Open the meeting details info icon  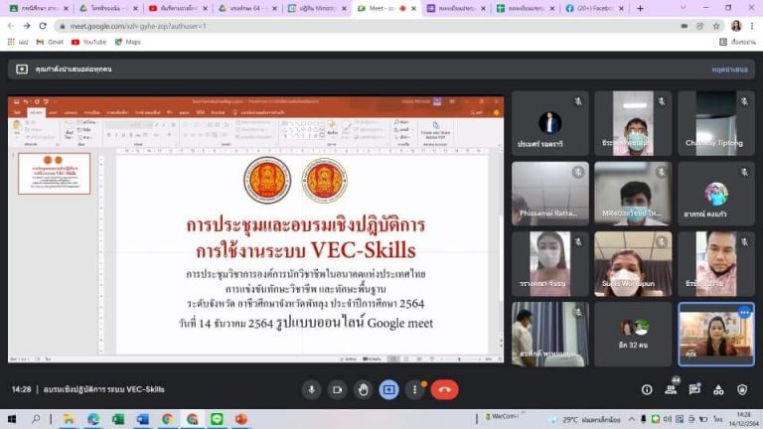pyautogui.click(x=647, y=389)
